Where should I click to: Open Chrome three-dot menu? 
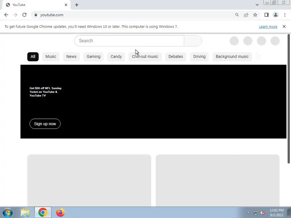pos(285,15)
